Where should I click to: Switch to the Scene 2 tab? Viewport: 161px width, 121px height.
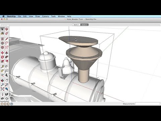point(85,25)
